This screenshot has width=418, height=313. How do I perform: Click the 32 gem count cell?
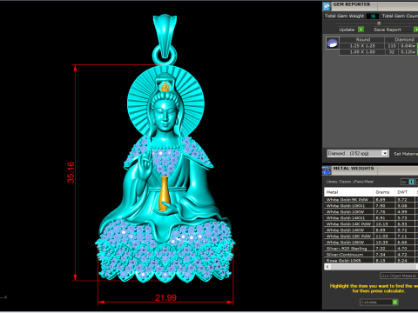click(x=392, y=52)
